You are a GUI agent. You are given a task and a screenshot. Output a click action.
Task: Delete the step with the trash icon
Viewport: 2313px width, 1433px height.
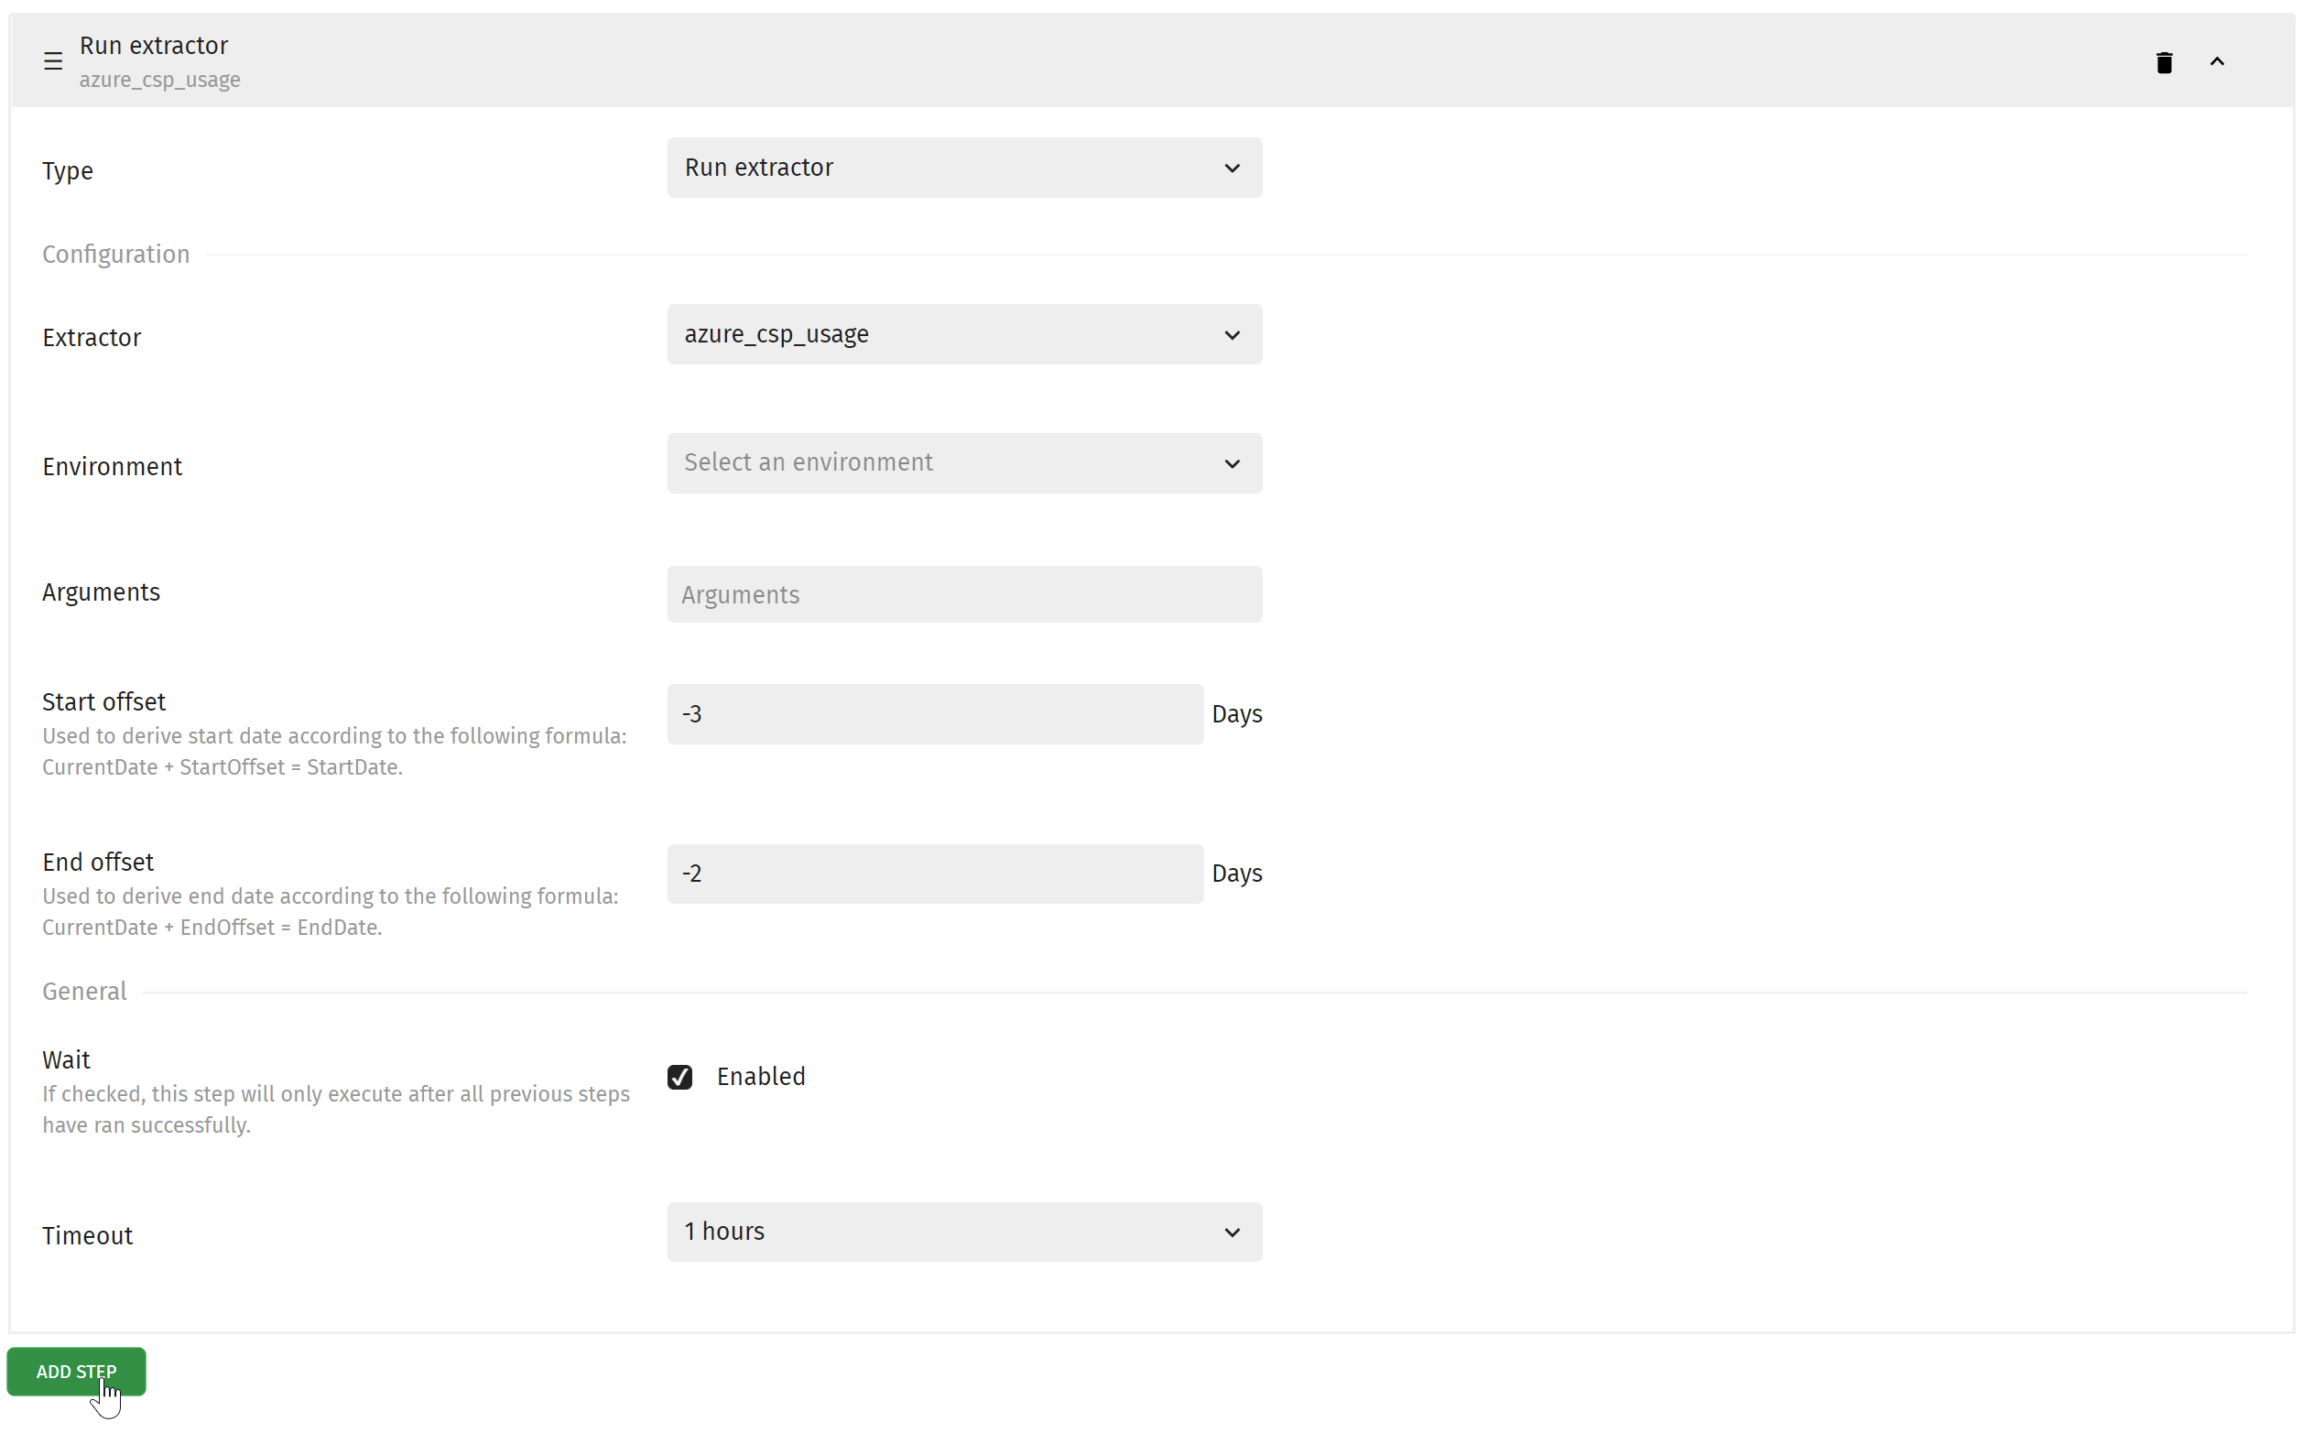2163,62
